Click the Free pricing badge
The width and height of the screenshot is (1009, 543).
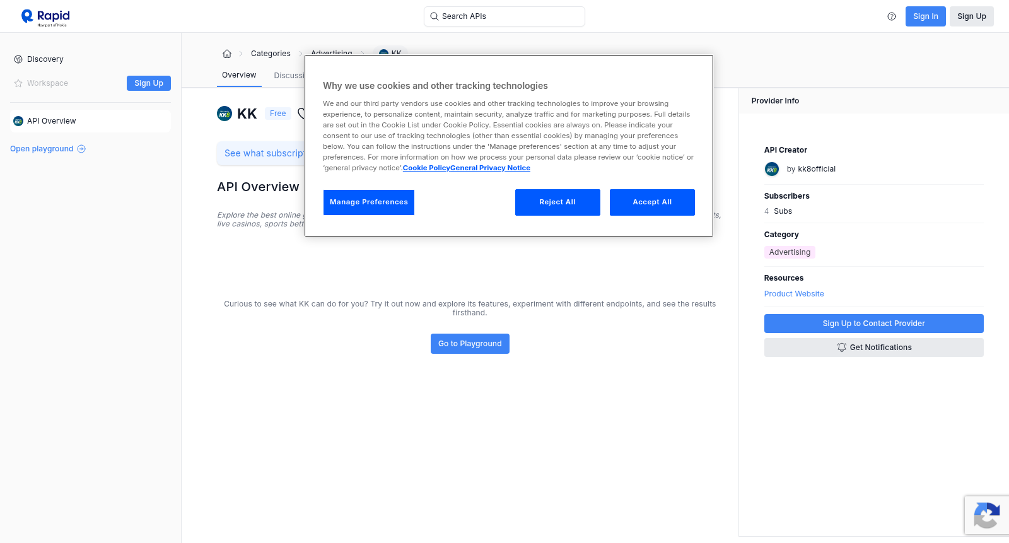pyautogui.click(x=278, y=114)
